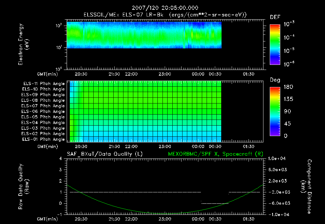Click the 01:30 tick under the spectrogram
The height and width of the screenshot is (224, 325).
pos(249,74)
